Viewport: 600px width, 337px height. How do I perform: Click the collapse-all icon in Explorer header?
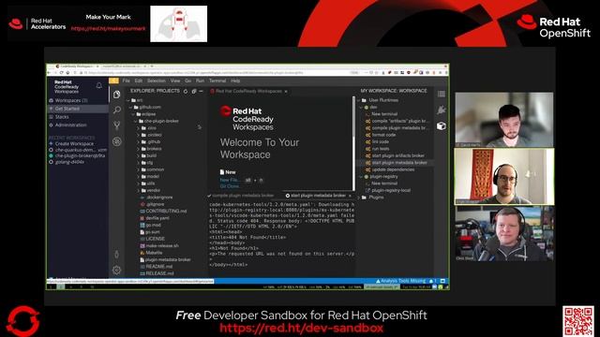194,92
